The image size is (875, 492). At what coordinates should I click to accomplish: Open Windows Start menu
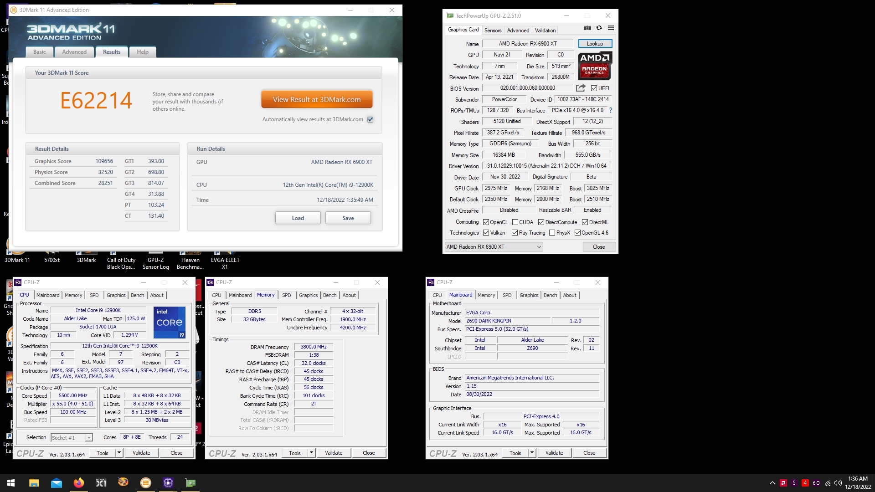[x=11, y=483]
